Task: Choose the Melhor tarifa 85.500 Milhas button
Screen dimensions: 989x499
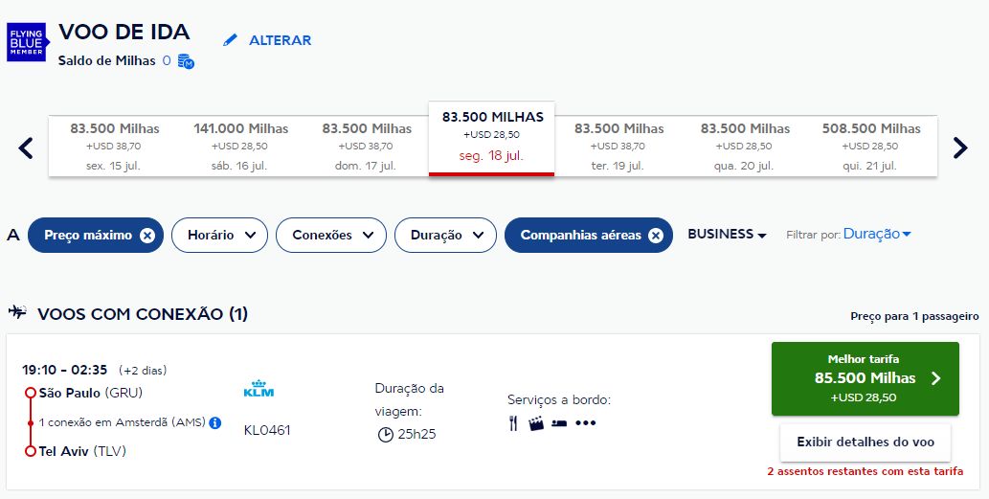Action: (865, 379)
